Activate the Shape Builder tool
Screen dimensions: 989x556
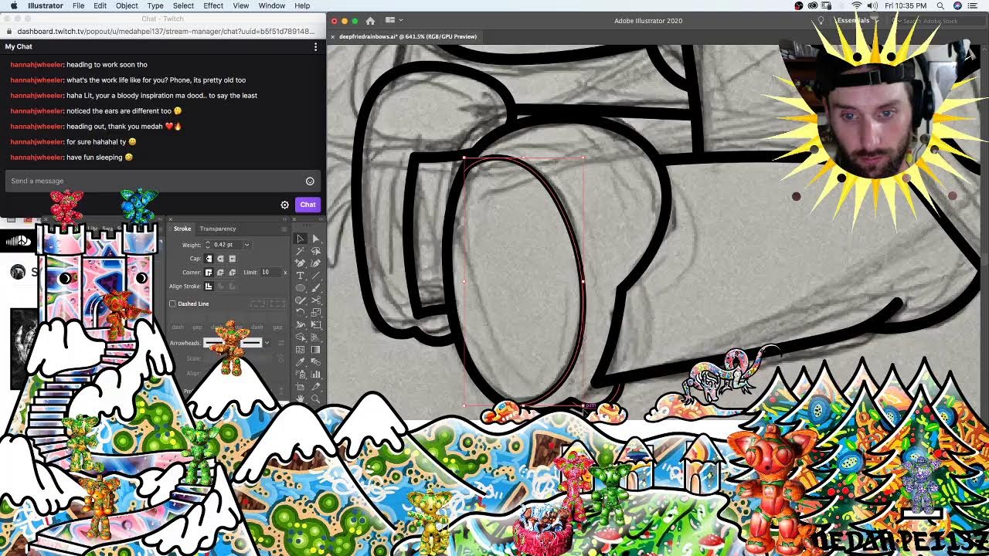(301, 337)
